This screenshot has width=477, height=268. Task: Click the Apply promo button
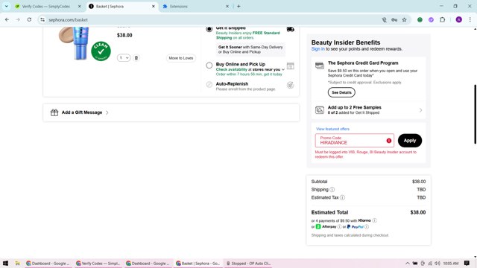pos(409,141)
